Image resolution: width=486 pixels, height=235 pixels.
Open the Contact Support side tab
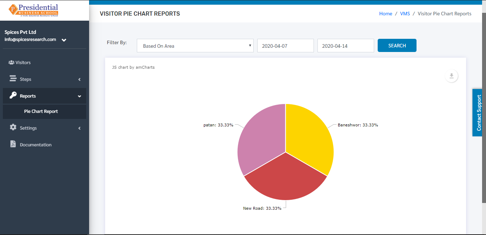479,113
